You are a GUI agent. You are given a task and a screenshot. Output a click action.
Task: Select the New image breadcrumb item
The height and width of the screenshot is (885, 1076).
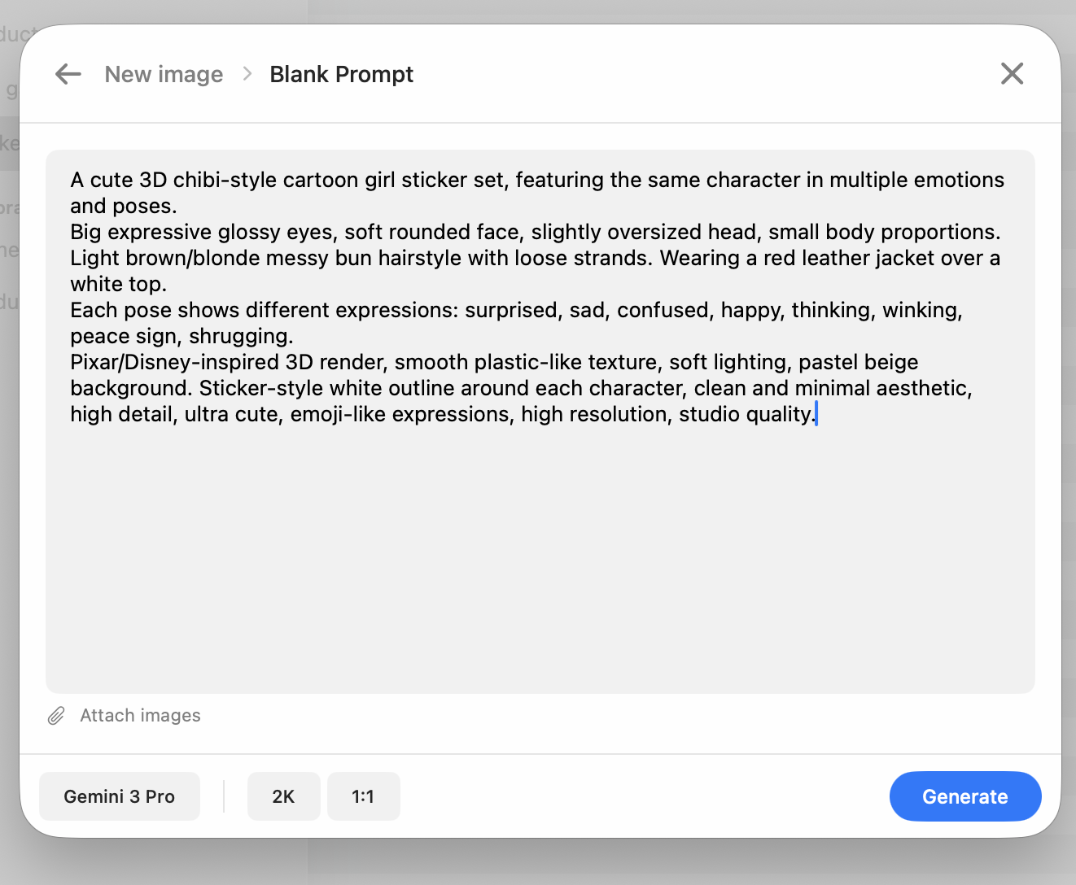(164, 74)
